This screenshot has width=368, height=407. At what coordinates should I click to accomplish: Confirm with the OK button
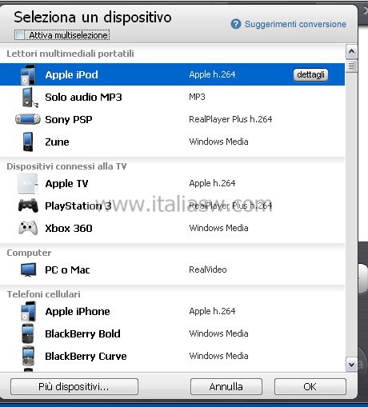(x=310, y=386)
